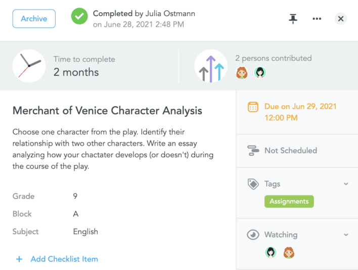
Task: Open the Grade field value 9
Action: point(75,196)
